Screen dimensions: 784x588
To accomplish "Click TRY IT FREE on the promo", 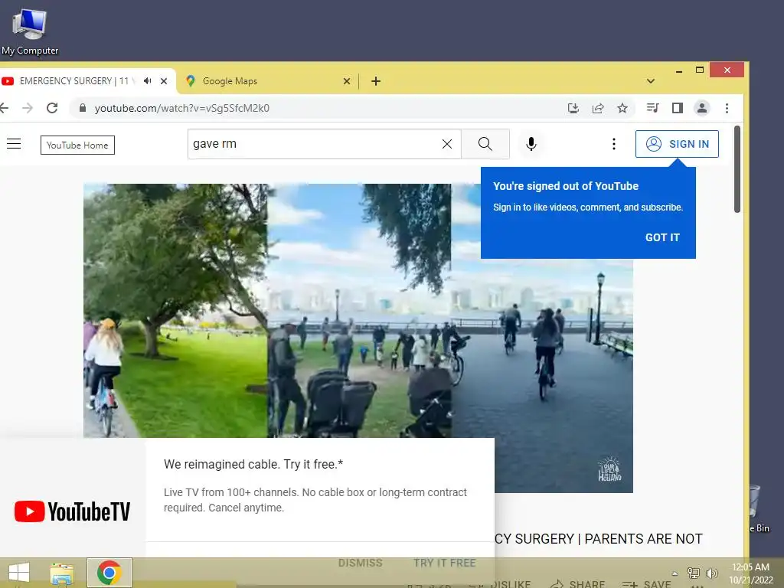I will [445, 563].
